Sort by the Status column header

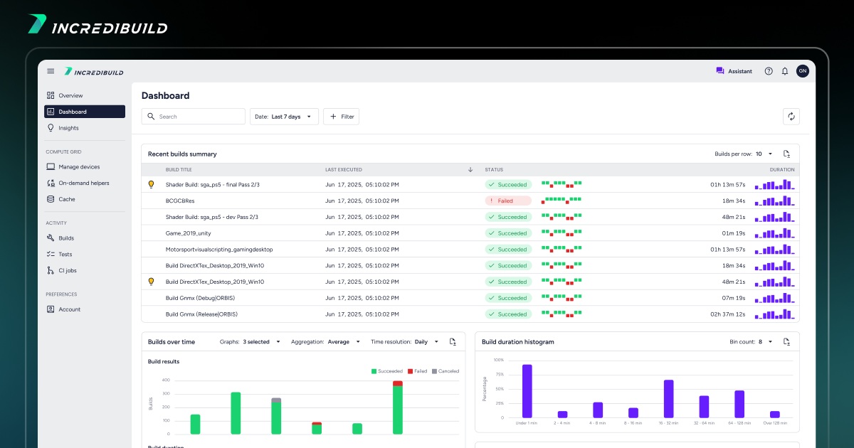494,170
